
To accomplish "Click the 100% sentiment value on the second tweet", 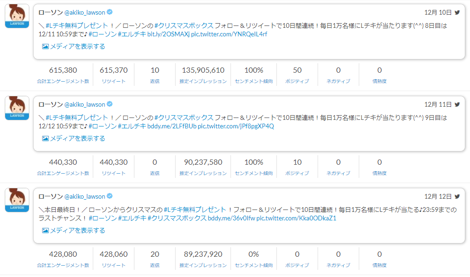I will click(253, 162).
